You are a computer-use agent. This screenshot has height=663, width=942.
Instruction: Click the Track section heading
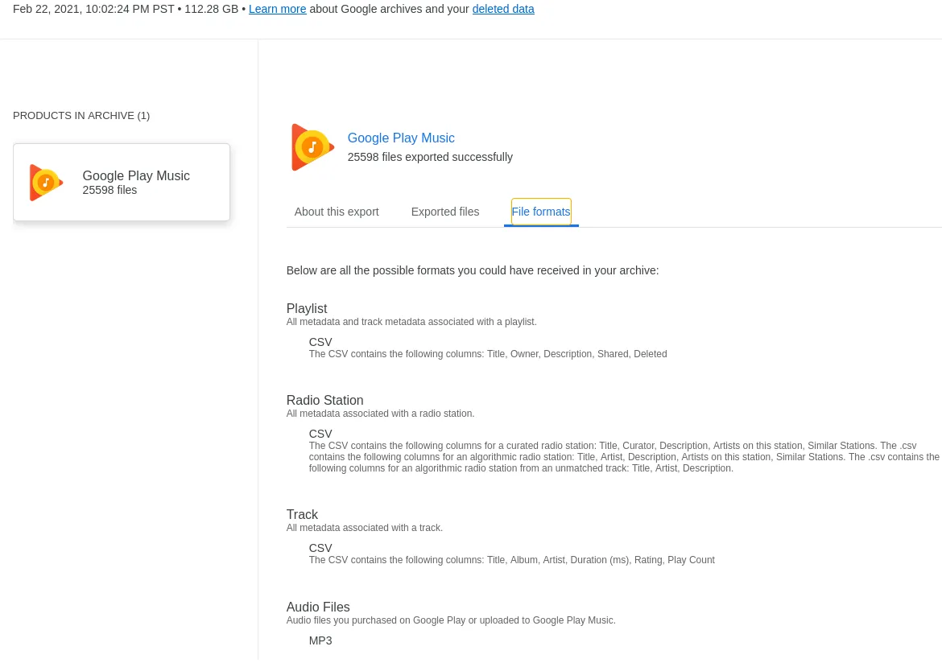point(302,515)
